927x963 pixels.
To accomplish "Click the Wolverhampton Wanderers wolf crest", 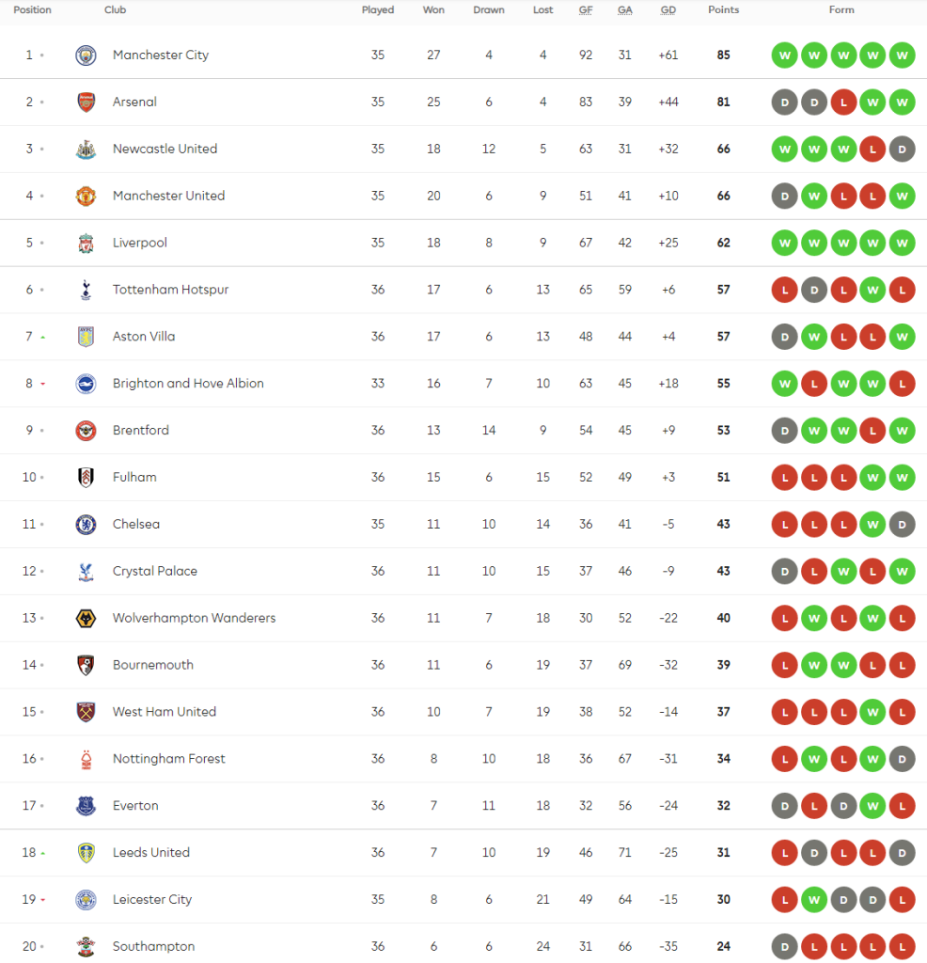I will click(86, 619).
